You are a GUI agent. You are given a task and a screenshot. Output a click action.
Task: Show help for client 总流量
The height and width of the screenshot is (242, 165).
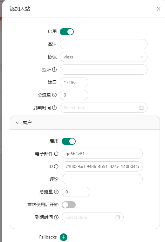tap(56, 192)
